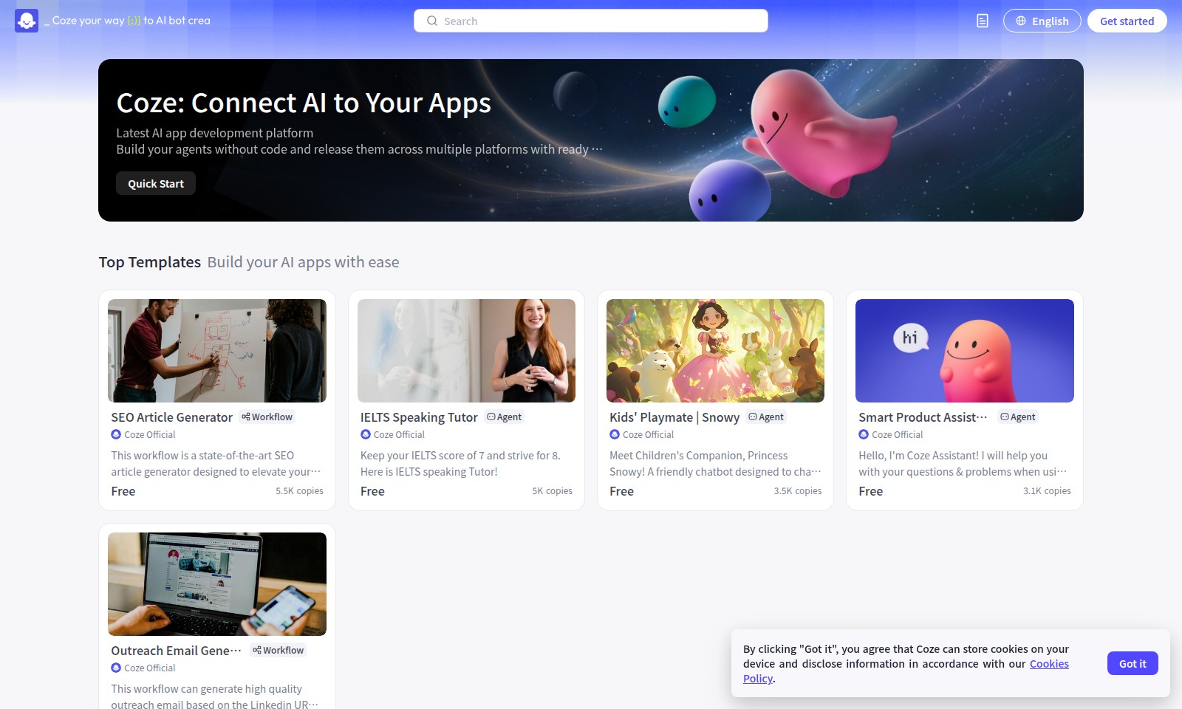Click the SEO Article Generator title

tap(171, 417)
